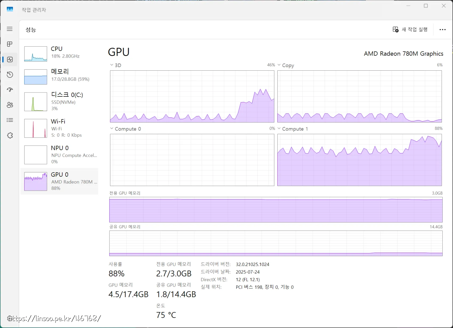The width and height of the screenshot is (453, 328).
Task: Click the AMD Radeon 780M Graphics title
Action: [x=403, y=54]
